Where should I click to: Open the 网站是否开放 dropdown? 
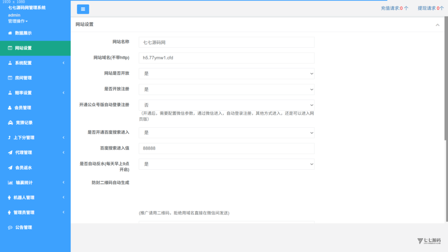(227, 73)
